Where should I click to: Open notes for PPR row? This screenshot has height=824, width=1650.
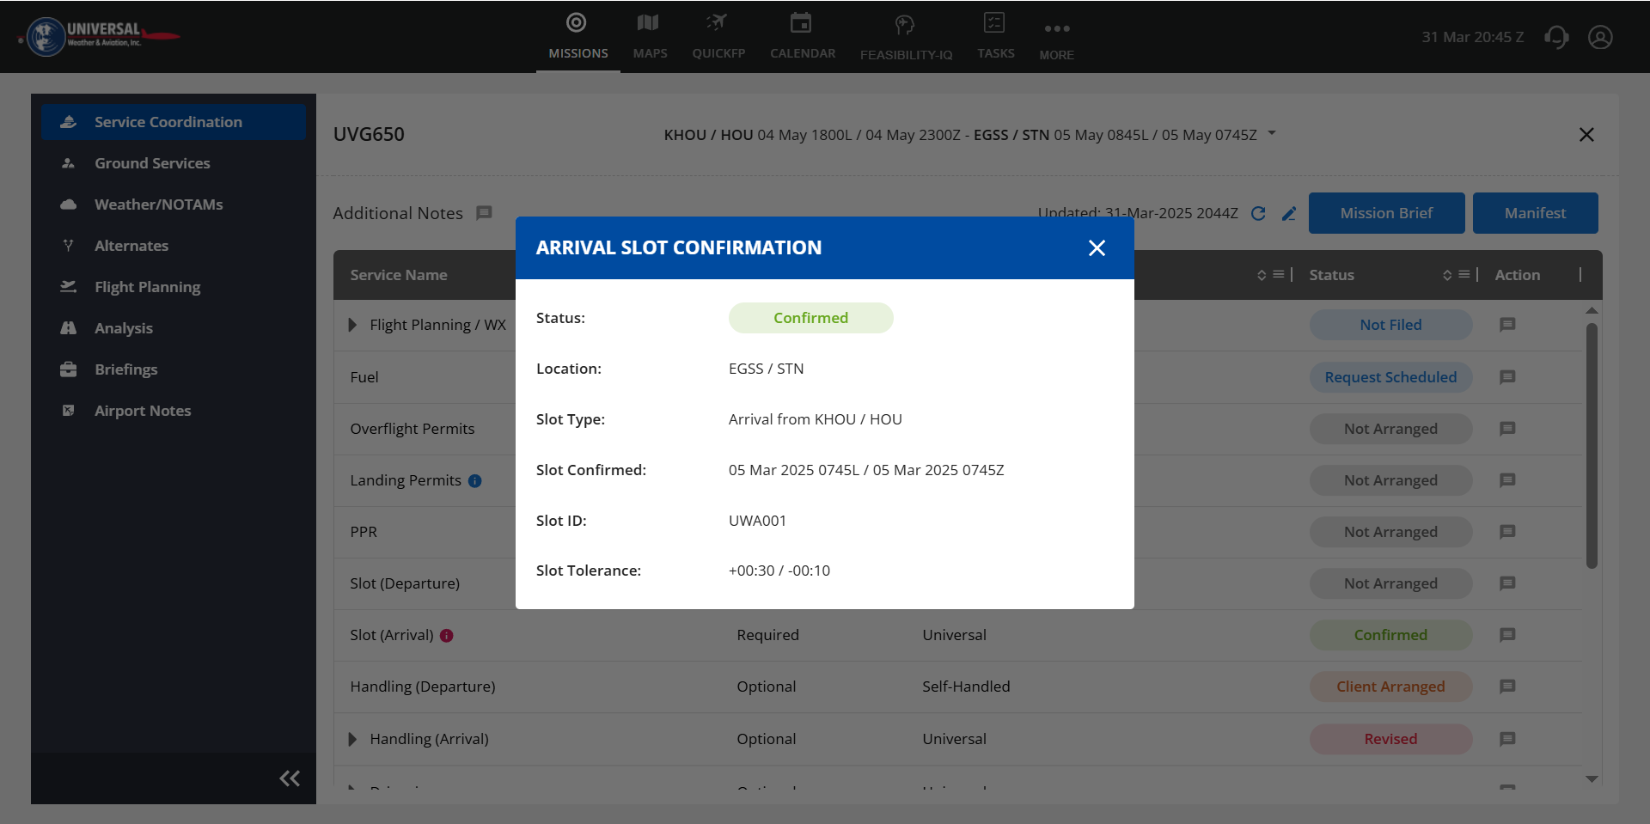click(1507, 532)
